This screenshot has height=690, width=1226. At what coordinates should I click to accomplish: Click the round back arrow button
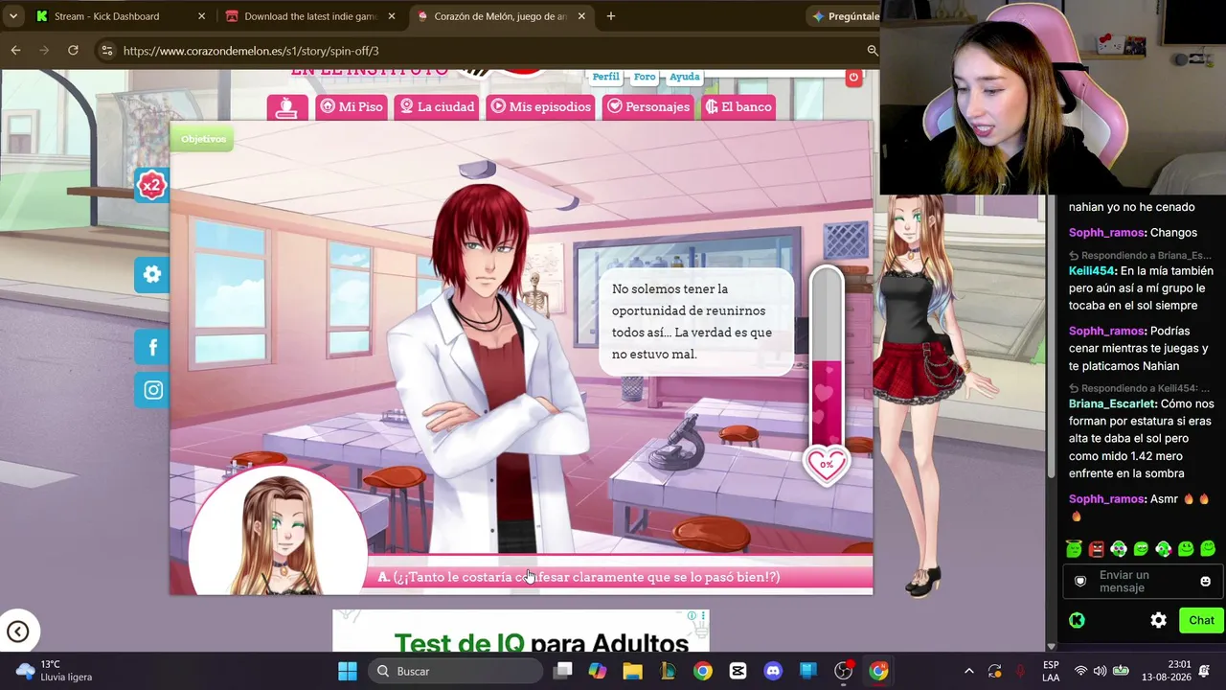[17, 631]
